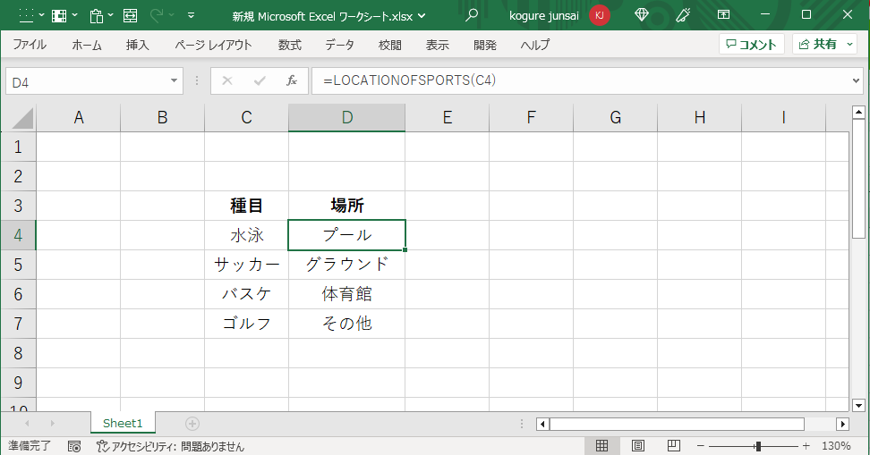Click vertical scrollbar down arrow
The height and width of the screenshot is (455, 870).
click(x=858, y=405)
